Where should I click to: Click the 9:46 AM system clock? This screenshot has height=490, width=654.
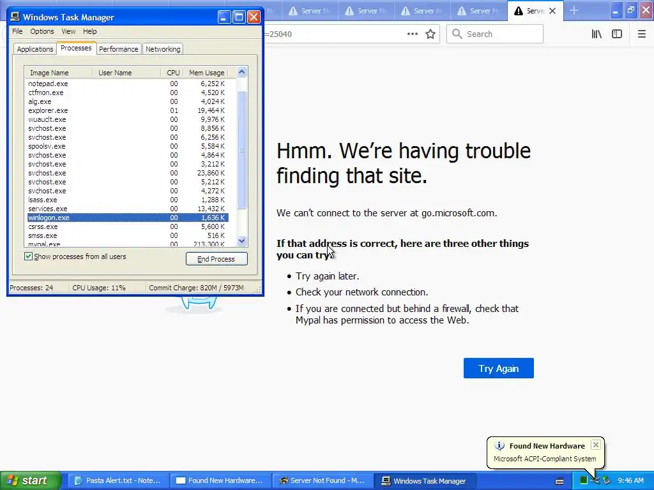[x=630, y=480]
